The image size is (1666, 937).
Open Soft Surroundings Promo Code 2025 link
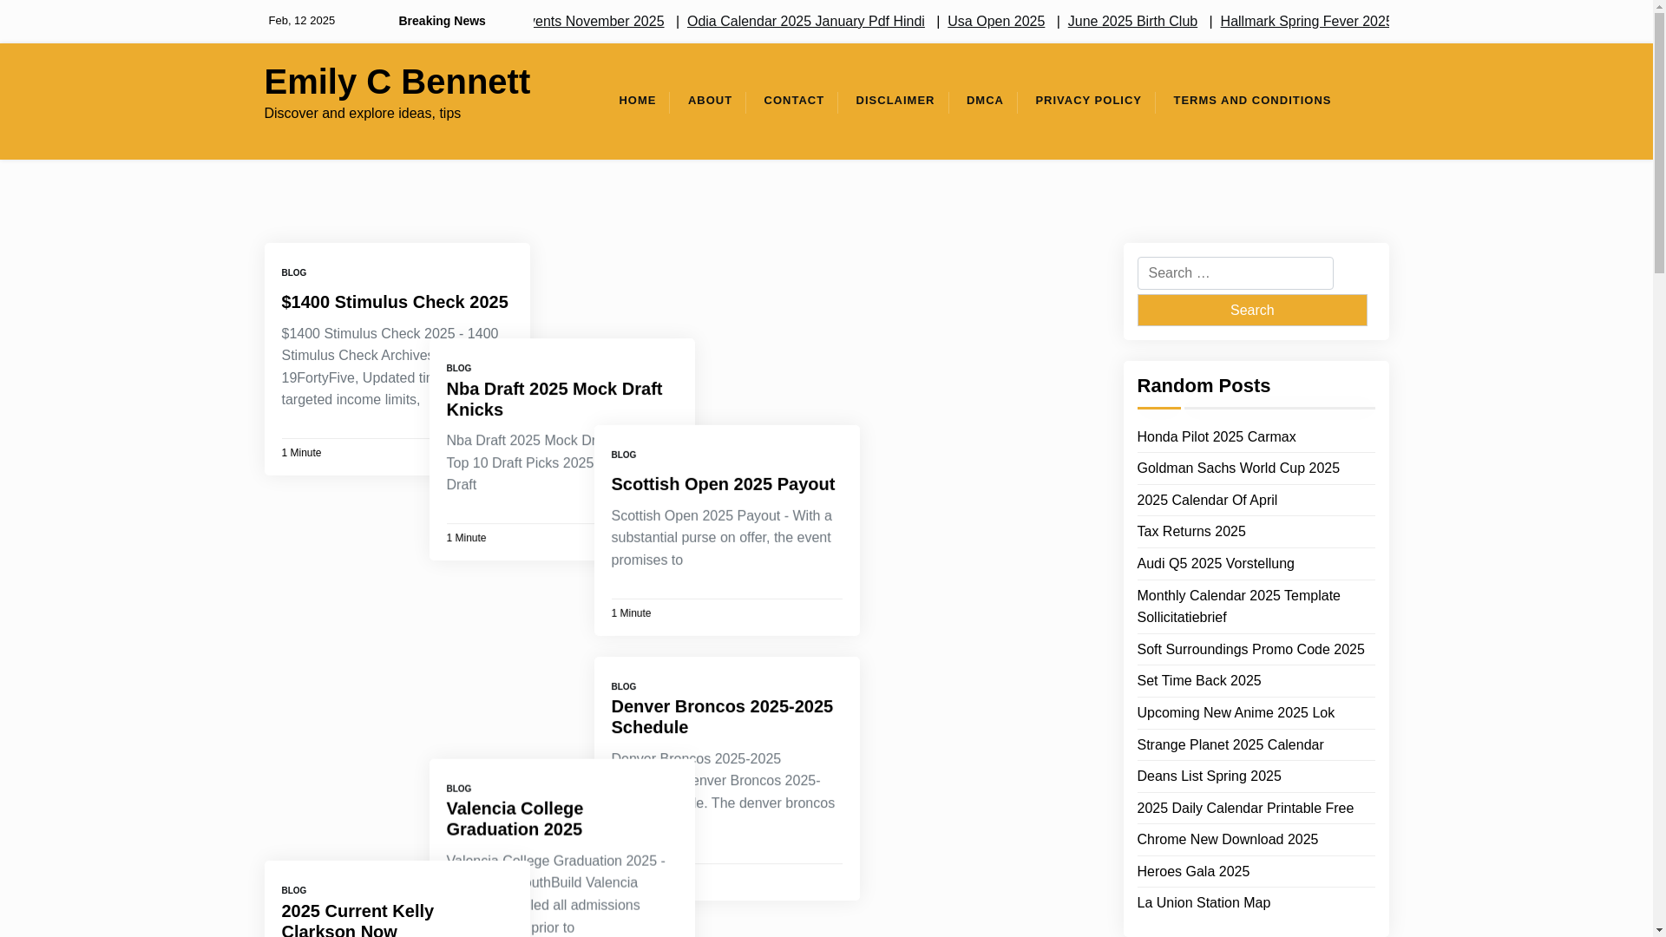click(x=1250, y=650)
